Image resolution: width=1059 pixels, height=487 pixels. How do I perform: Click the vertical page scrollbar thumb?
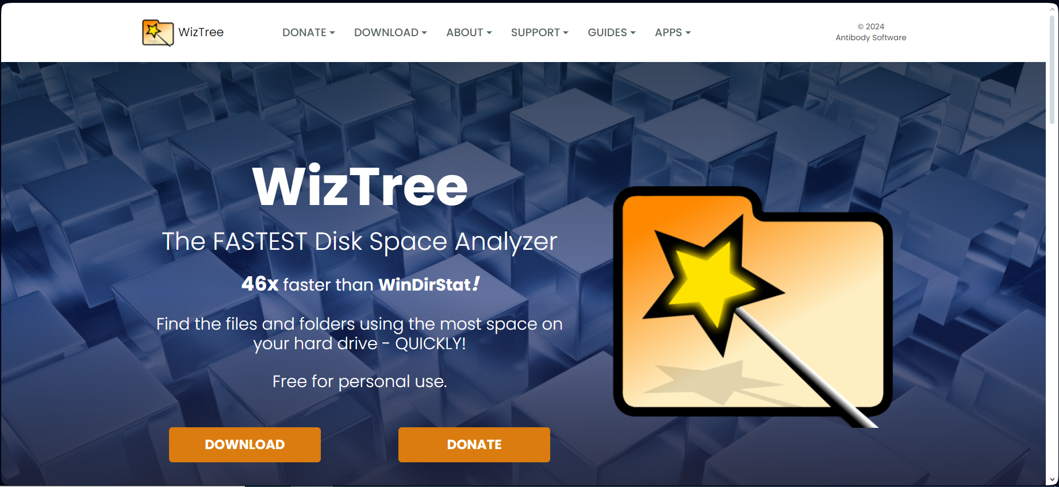[1052, 68]
